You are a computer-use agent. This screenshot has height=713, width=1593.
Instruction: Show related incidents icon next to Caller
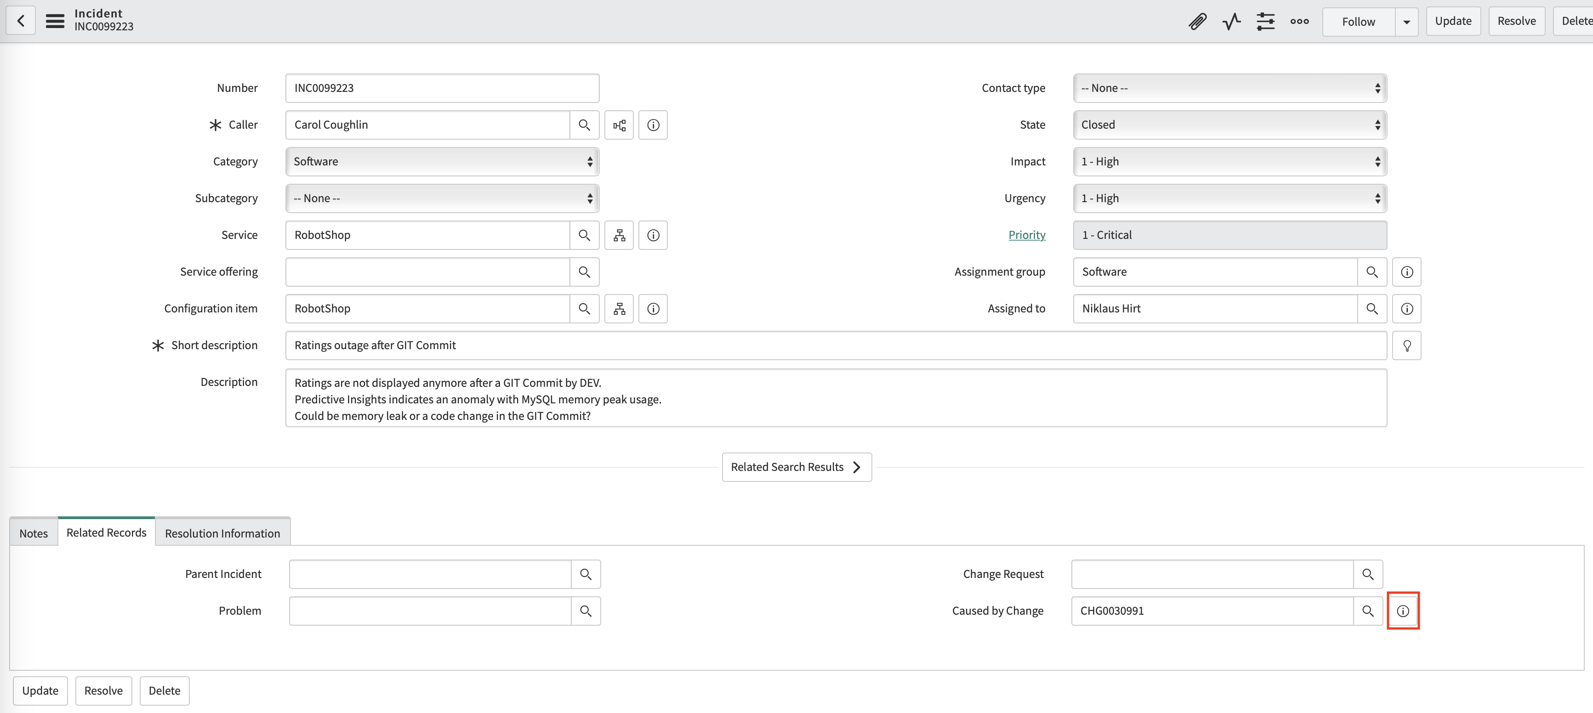pyautogui.click(x=619, y=125)
